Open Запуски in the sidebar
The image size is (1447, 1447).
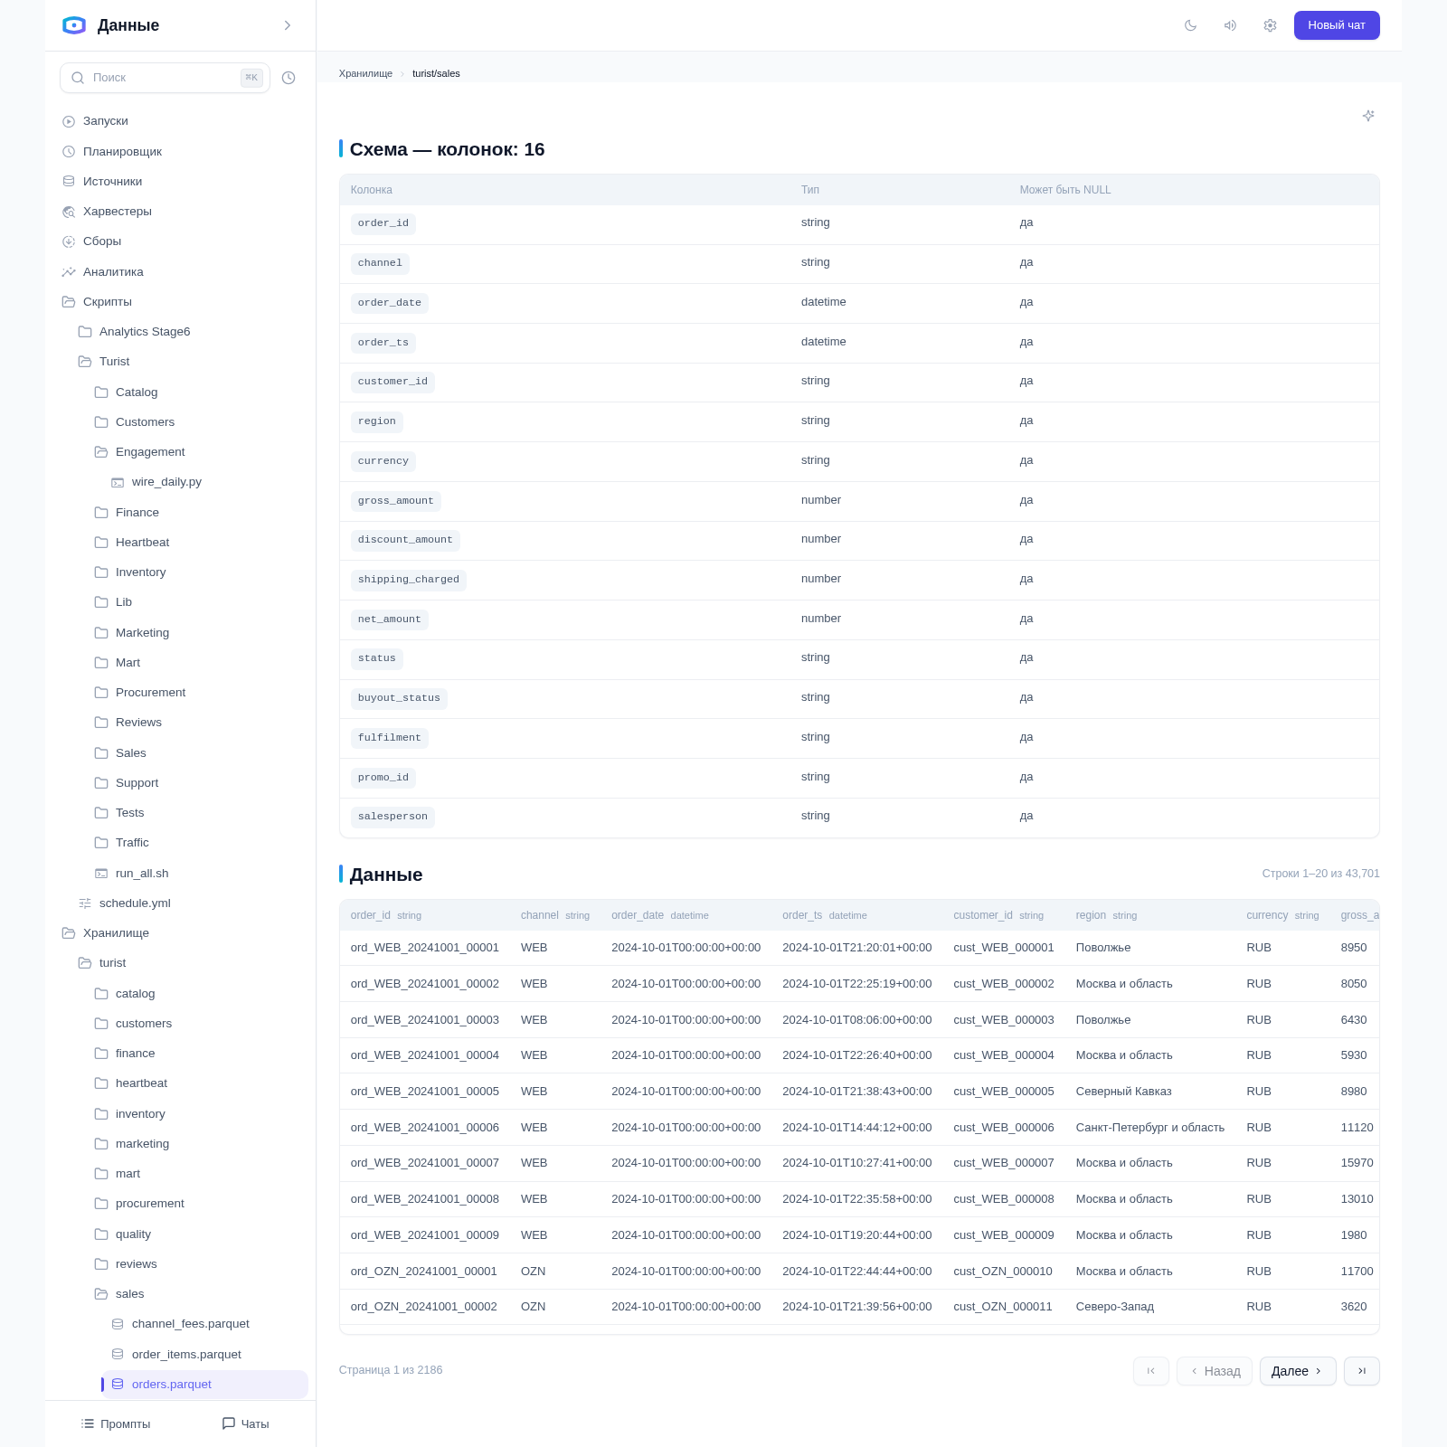pos(105,121)
